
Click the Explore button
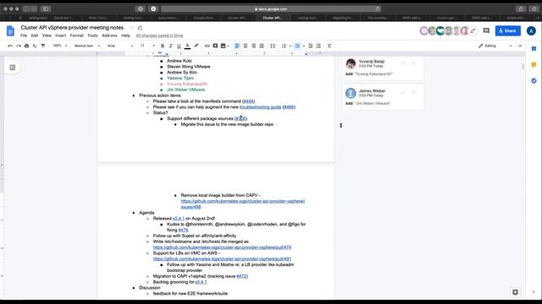(x=515, y=292)
